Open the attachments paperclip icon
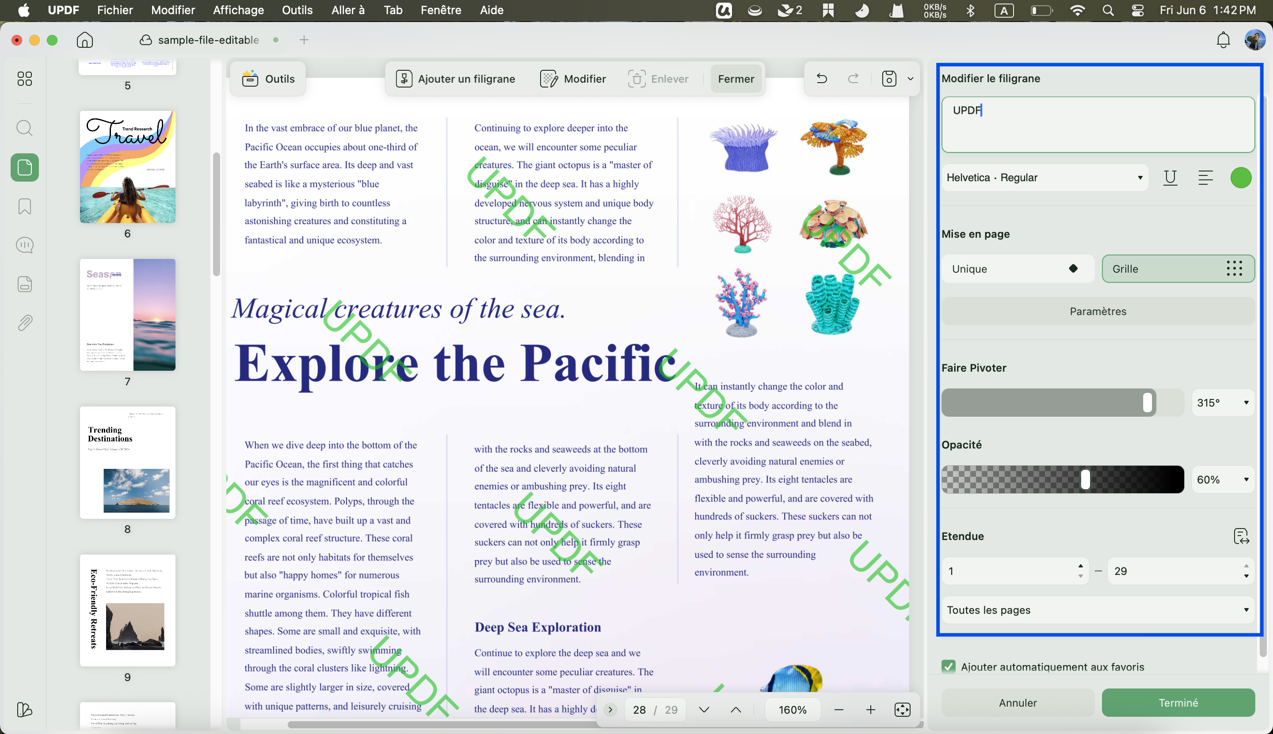The width and height of the screenshot is (1273, 734). (24, 323)
